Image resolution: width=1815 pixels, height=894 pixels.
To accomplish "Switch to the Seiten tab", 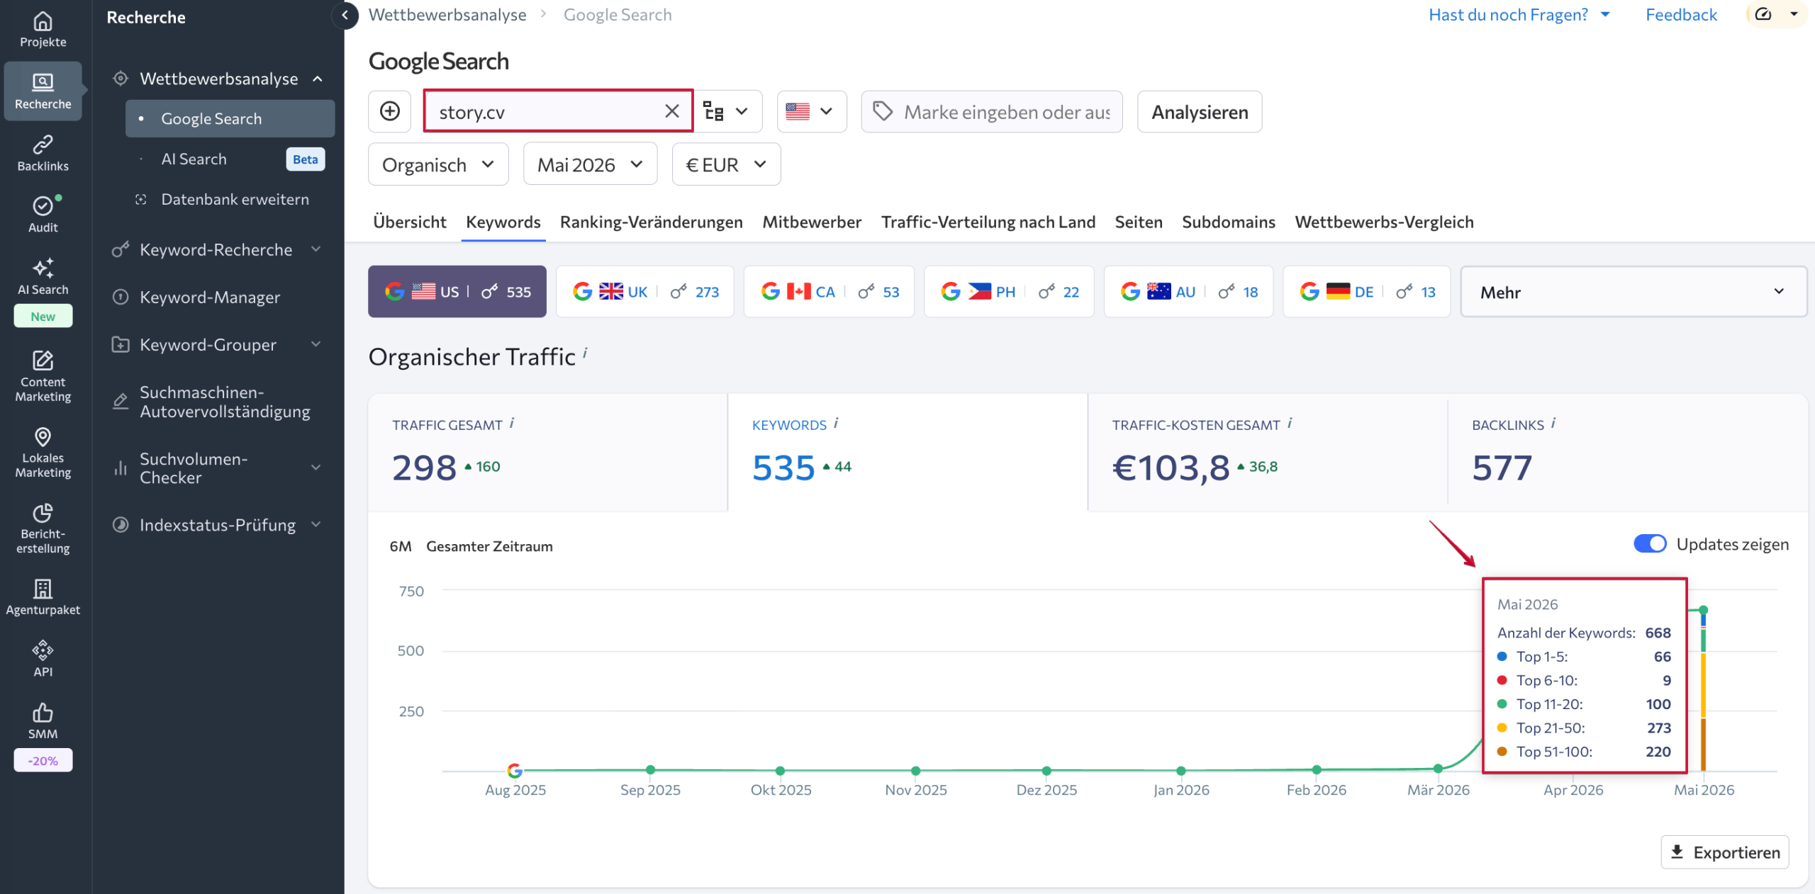I will [1139, 222].
